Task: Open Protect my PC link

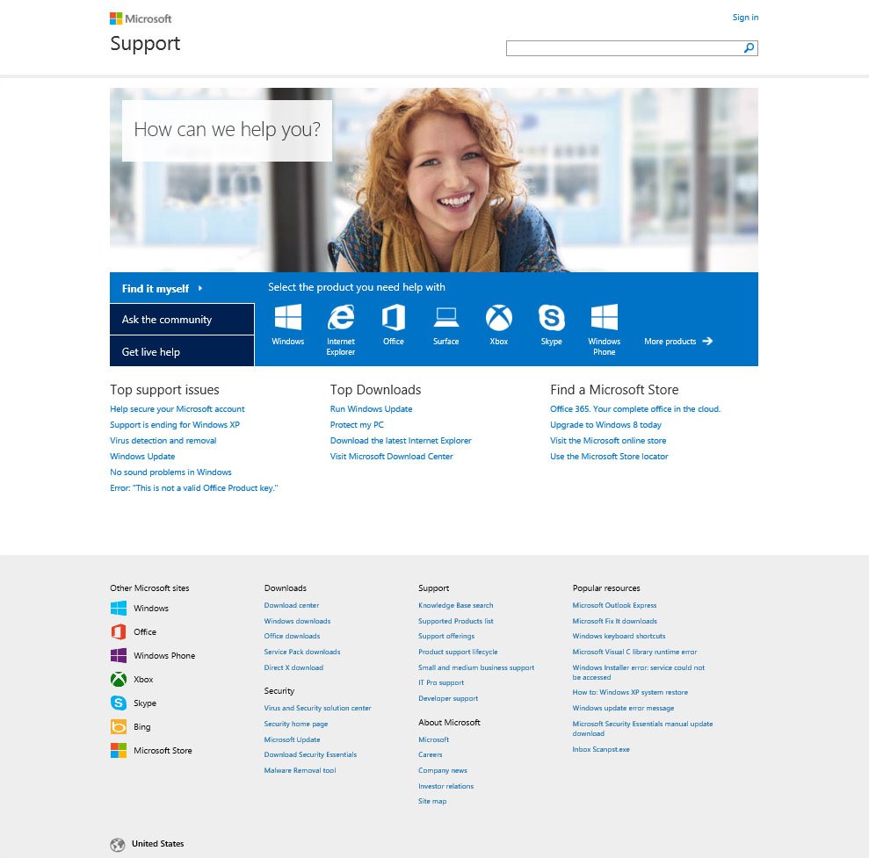Action: point(357,425)
